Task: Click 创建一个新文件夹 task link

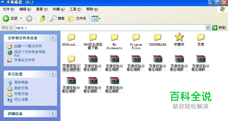Action: click(25, 46)
